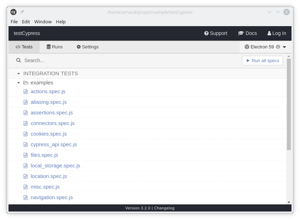Click the Run all specs button
This screenshot has height=220, width=300.
262,60
